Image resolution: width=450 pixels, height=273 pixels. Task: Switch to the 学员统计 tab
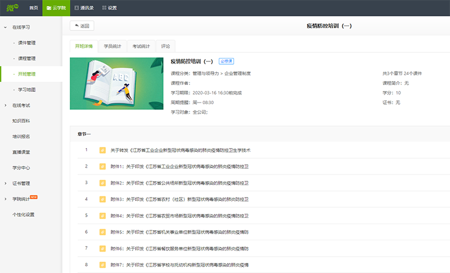pyautogui.click(x=112, y=46)
